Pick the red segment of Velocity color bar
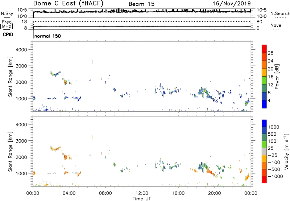This screenshot has width=290, height=201. (264, 180)
